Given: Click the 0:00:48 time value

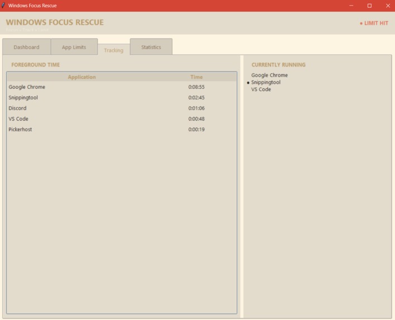Looking at the screenshot, I should pos(196,119).
